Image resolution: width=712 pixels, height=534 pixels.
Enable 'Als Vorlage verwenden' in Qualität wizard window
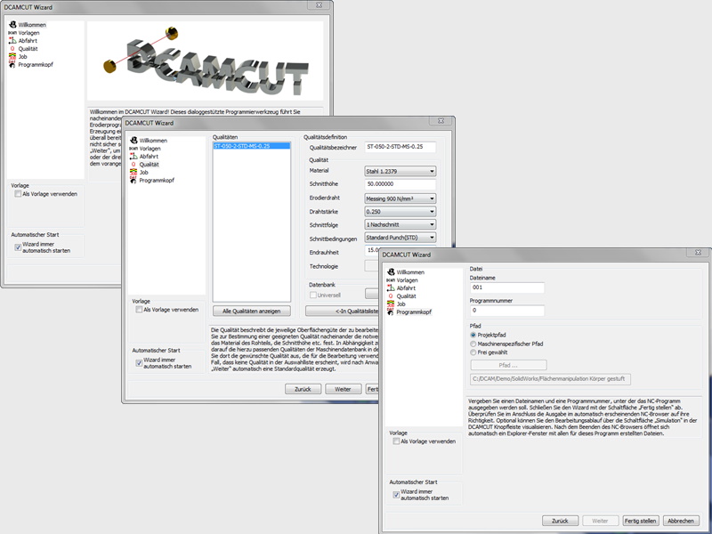[x=139, y=310]
